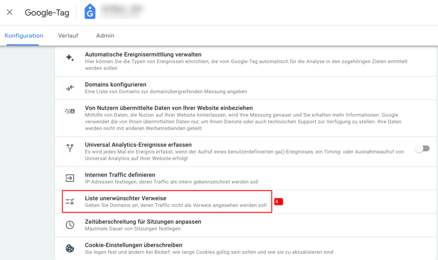Select the Konfiguration tab

[x=24, y=36]
